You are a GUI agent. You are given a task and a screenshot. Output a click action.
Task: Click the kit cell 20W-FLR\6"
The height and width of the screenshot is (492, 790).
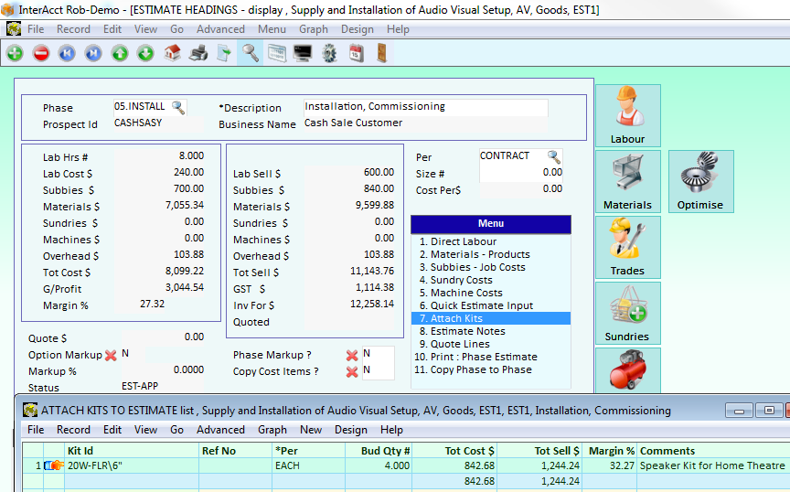point(132,465)
